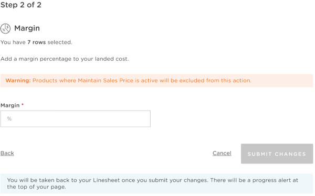Click the bold '7 rows' text

[x=37, y=42]
